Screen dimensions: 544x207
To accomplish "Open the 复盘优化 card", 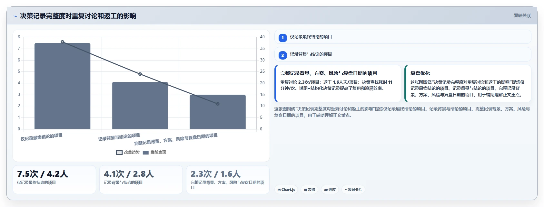I will [468, 83].
